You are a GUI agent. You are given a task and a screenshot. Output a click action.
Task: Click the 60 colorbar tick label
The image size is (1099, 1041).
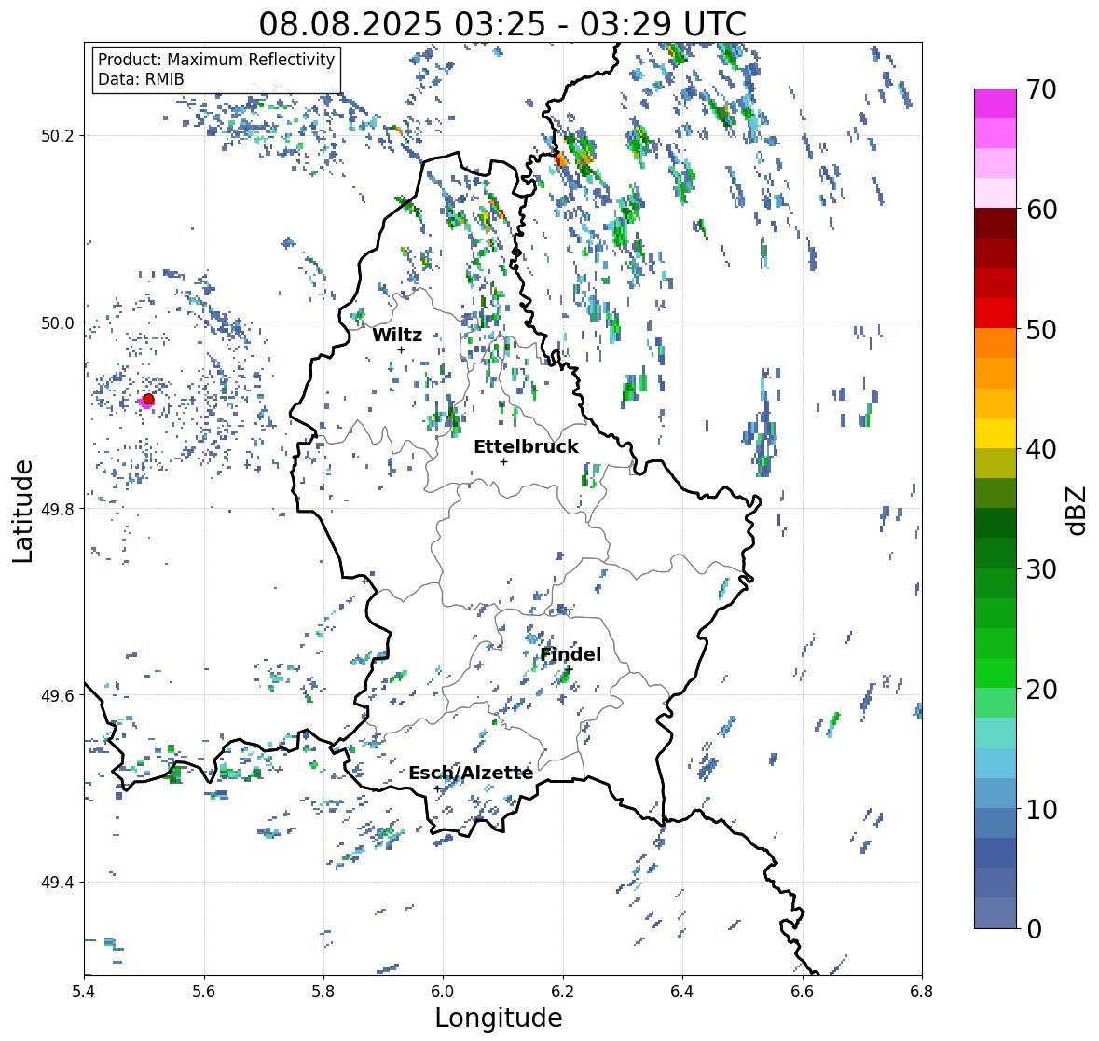pos(1041,210)
